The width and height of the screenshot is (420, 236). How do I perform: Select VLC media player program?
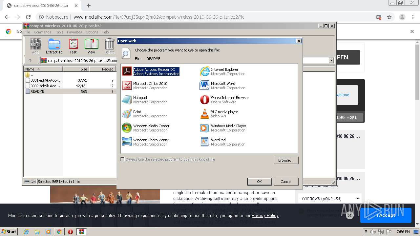219,114
